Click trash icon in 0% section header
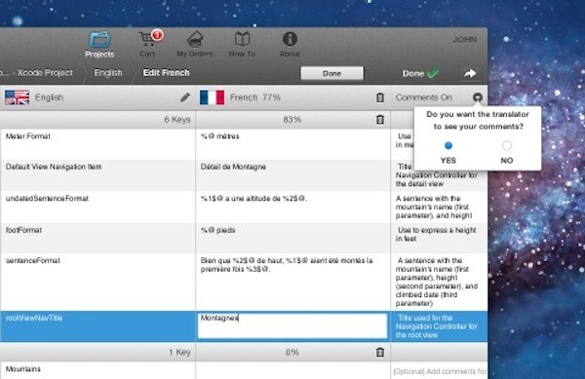This screenshot has height=379, width=585. pyautogui.click(x=380, y=352)
